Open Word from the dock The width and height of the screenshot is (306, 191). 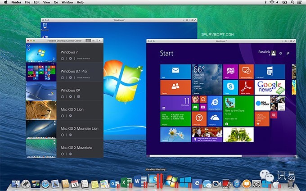[140, 182]
